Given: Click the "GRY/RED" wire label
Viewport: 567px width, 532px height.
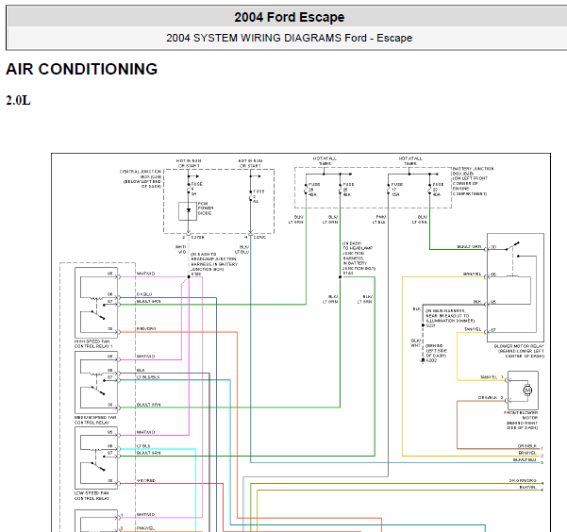Looking at the screenshot, I should (x=146, y=481).
